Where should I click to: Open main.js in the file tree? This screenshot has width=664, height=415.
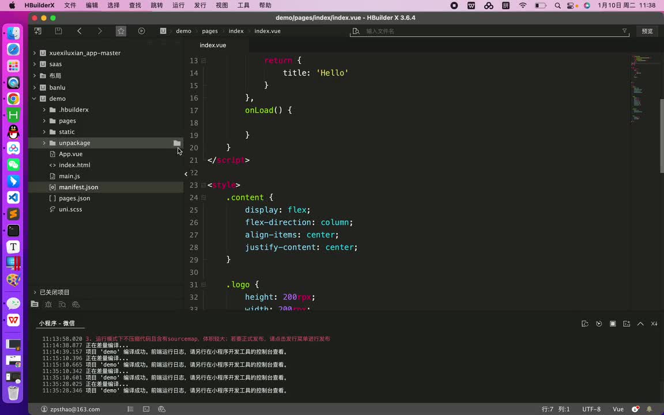coord(69,176)
